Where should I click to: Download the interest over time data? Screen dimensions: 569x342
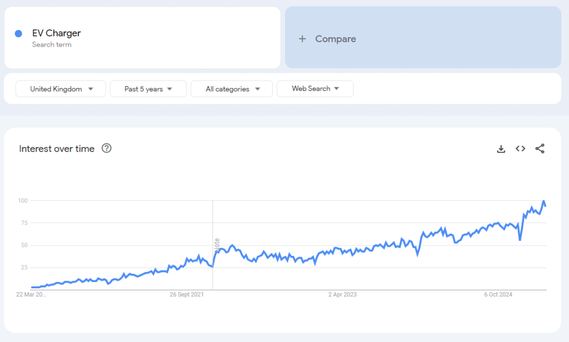(501, 149)
